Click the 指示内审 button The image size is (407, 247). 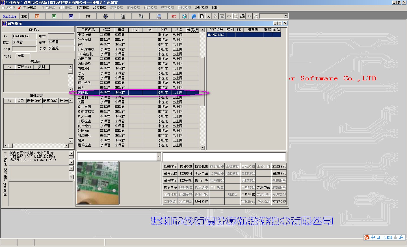tap(170, 188)
